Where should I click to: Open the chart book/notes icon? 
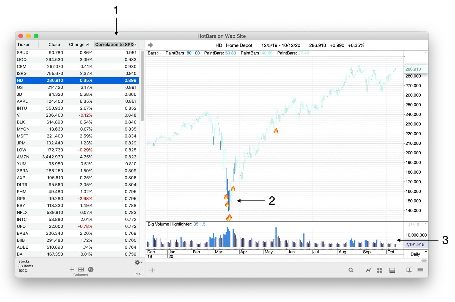(x=409, y=270)
